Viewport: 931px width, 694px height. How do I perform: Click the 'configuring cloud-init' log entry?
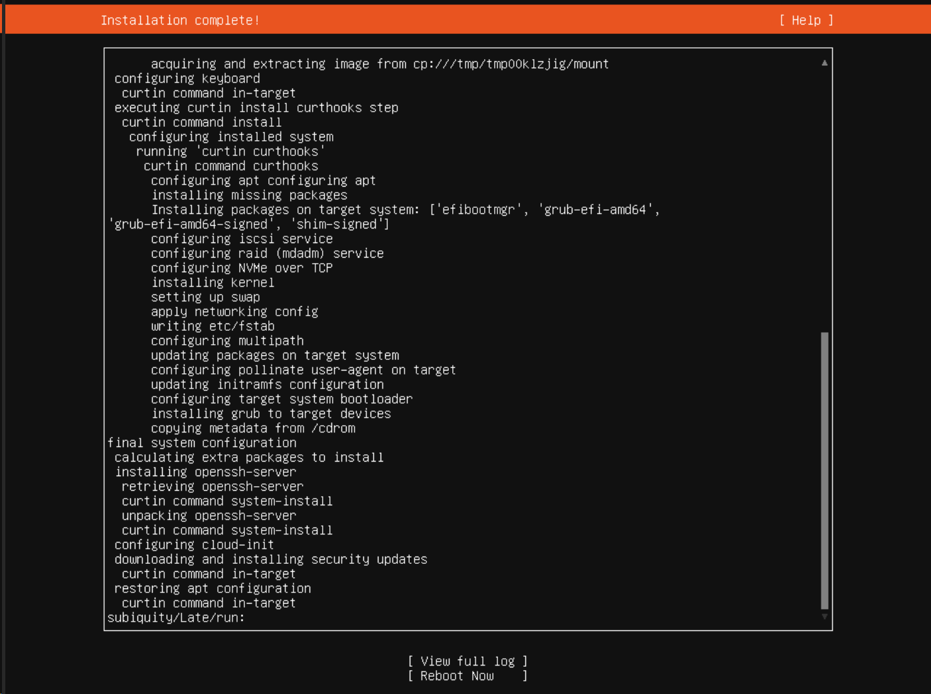[194, 545]
